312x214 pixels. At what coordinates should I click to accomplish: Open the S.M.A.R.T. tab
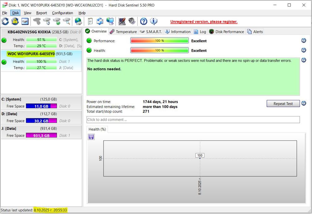coord(151,32)
